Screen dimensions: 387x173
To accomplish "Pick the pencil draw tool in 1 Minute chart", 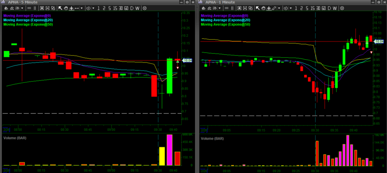I will [274, 8].
